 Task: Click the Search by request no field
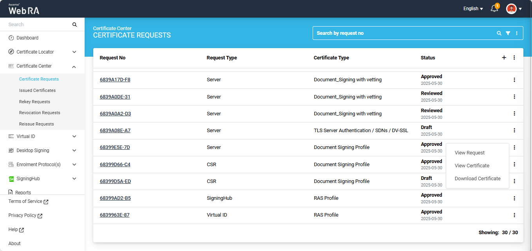[404, 33]
